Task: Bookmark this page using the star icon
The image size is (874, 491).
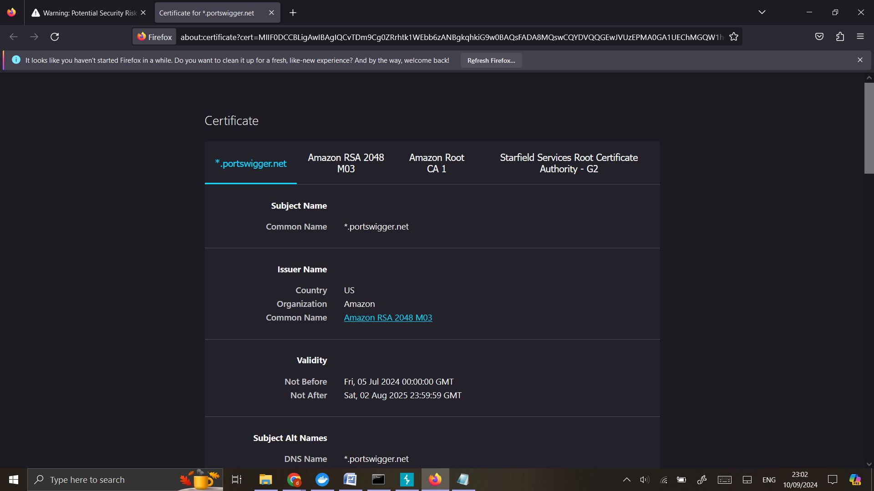Action: coord(734,36)
